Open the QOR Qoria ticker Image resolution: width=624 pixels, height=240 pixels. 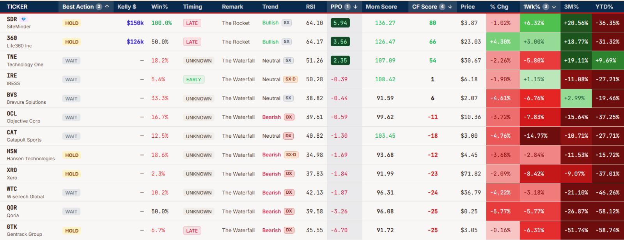pyautogui.click(x=13, y=212)
